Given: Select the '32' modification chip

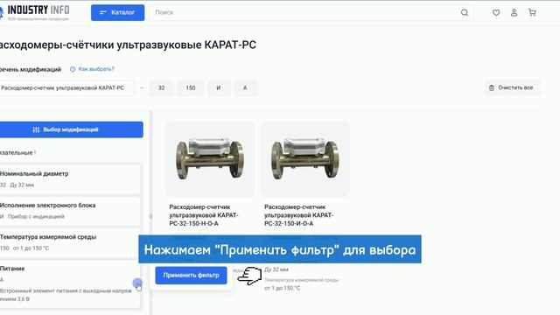Looking at the screenshot, I should [161, 87].
